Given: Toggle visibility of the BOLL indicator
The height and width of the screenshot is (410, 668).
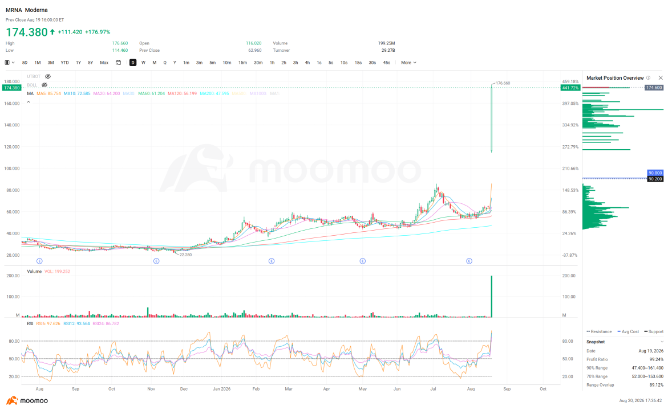Looking at the screenshot, I should pos(44,85).
